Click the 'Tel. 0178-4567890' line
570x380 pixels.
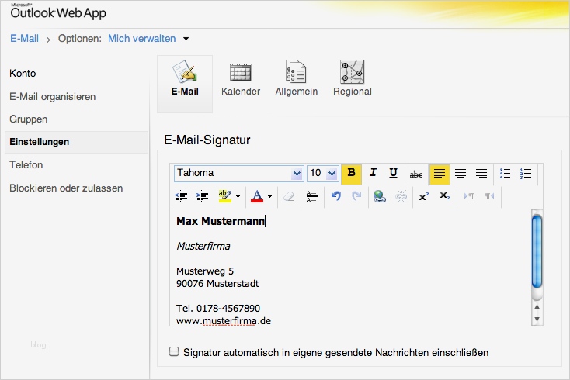pos(218,309)
